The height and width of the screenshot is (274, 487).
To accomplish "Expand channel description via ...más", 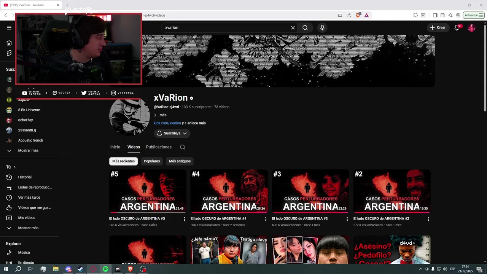I will 161,115.
